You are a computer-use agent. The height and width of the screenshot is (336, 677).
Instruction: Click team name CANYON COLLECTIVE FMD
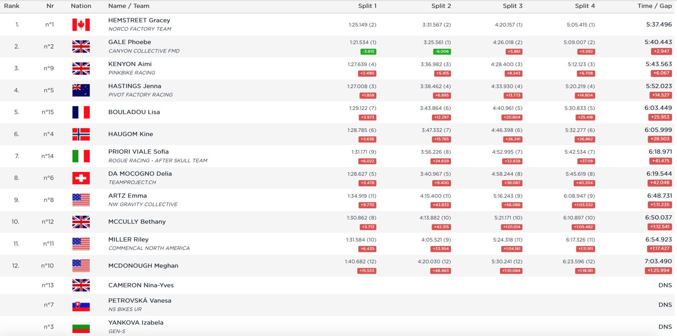tap(144, 51)
